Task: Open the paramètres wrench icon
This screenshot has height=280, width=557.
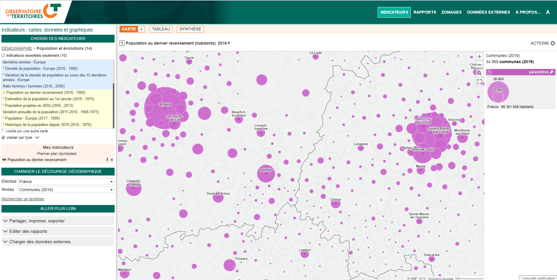Action: (552, 72)
